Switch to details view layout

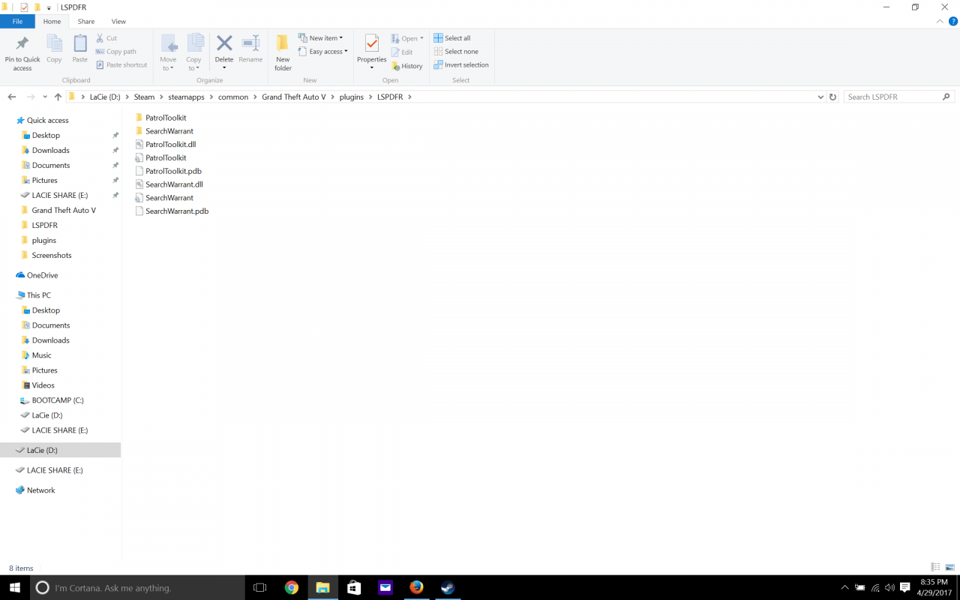(935, 567)
